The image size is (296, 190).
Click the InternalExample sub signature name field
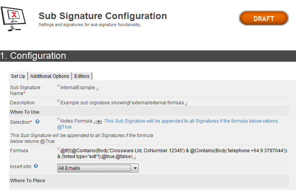[78, 88]
